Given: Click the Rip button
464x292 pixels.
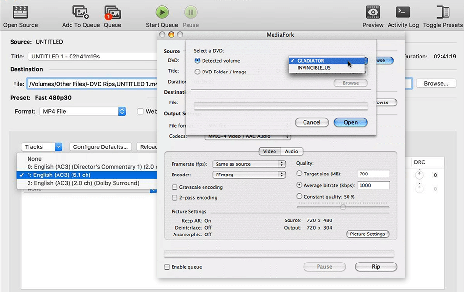Looking at the screenshot, I should pos(376,267).
